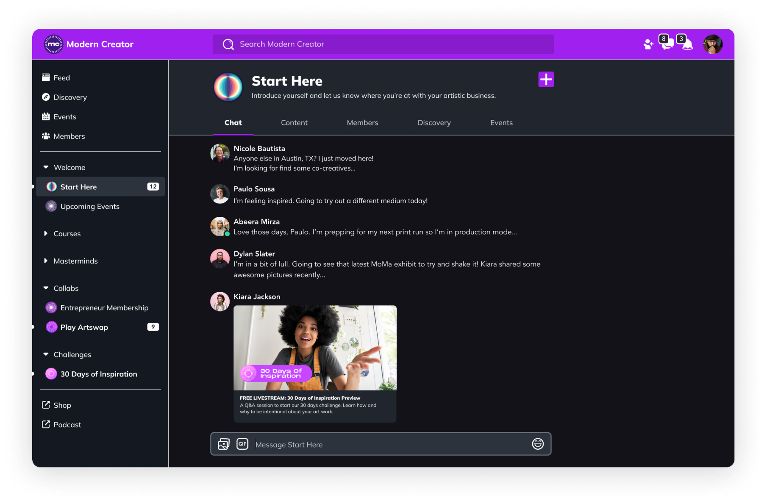
Task: Click the Search Modern Creator field
Action: click(383, 44)
